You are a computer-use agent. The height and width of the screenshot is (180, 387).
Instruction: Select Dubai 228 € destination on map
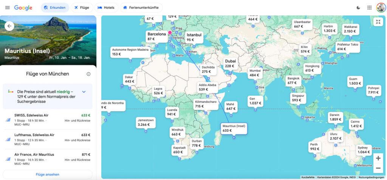231,63
